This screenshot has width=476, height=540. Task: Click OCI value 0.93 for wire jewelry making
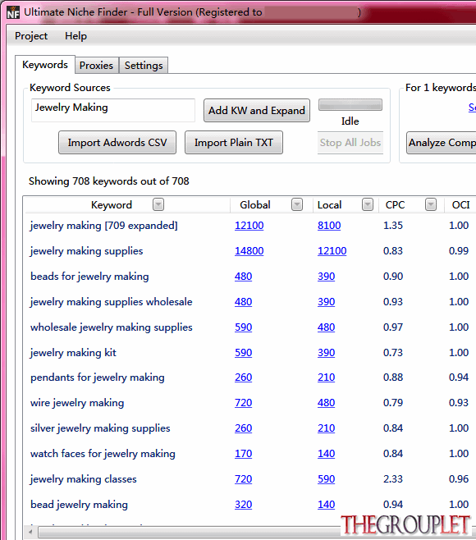[459, 403]
